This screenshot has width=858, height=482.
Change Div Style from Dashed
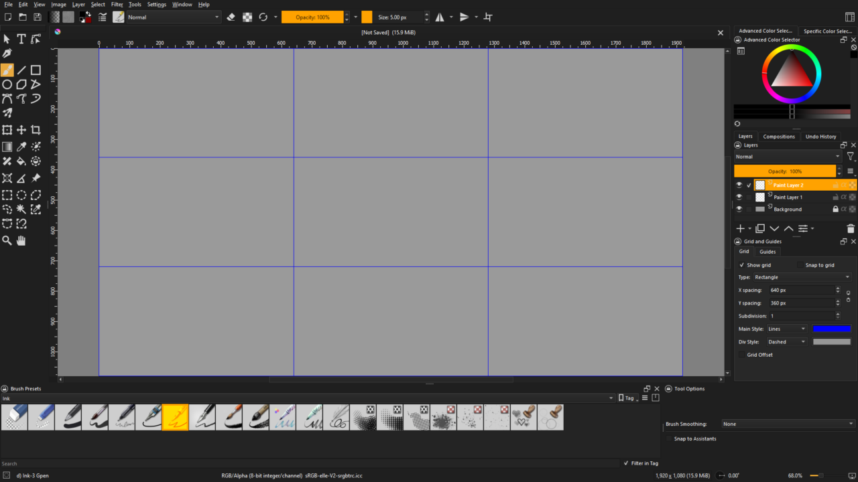pyautogui.click(x=786, y=341)
